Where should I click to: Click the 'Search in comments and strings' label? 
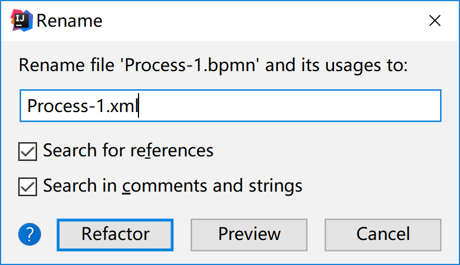(172, 185)
